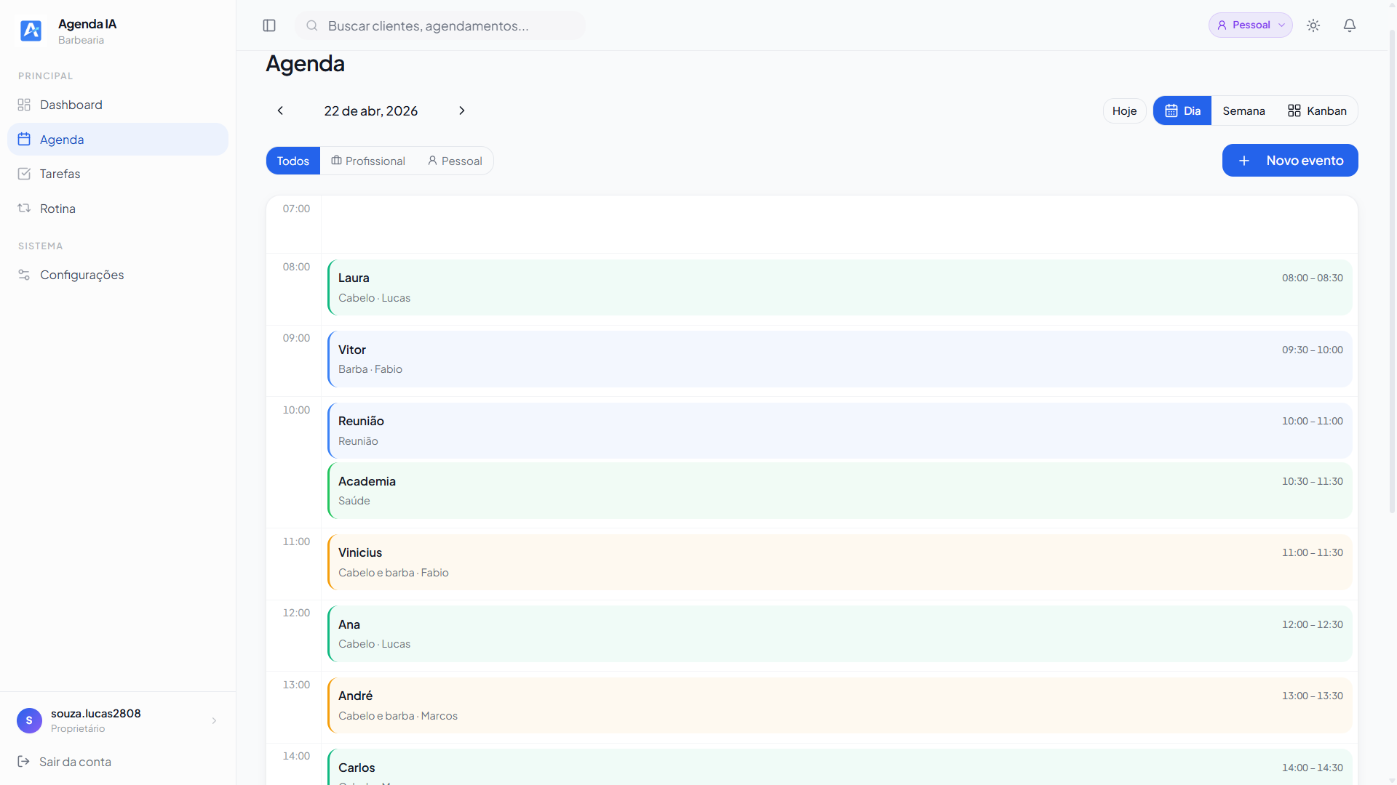
Task: Filter events by Profissional
Action: [368, 161]
